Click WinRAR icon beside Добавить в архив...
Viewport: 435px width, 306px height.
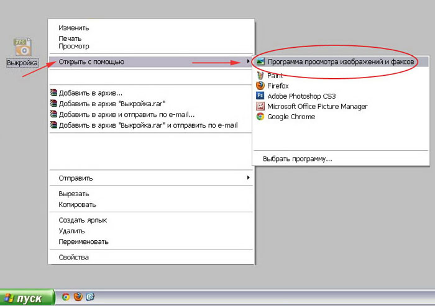click(54, 93)
